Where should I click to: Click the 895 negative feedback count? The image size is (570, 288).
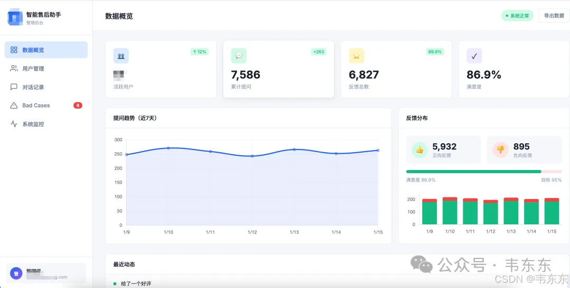click(x=521, y=146)
